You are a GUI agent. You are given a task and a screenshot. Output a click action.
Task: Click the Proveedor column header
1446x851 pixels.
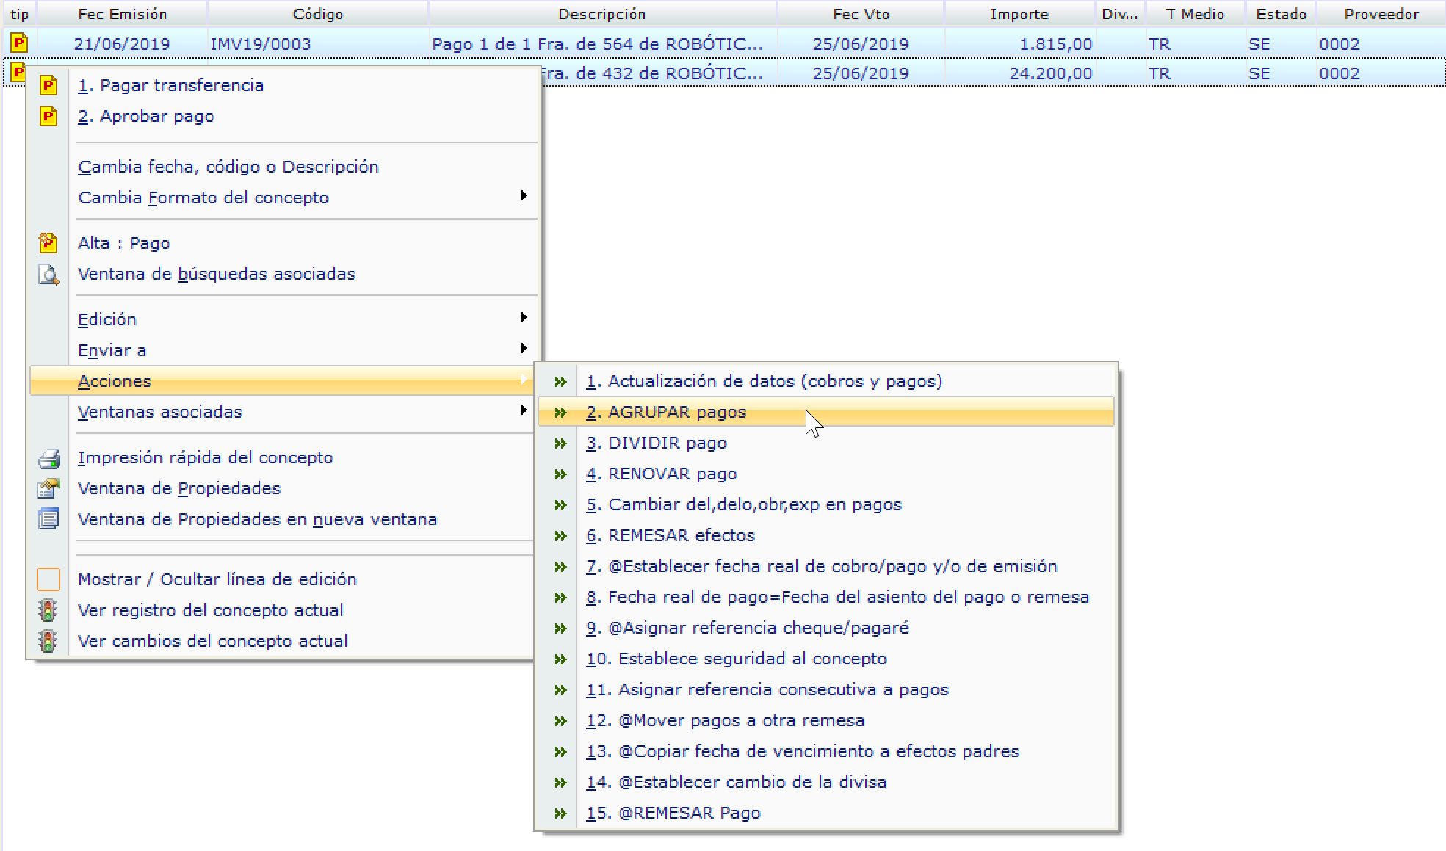point(1381,14)
